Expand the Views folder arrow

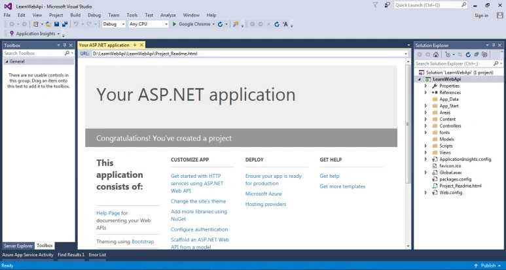point(425,153)
